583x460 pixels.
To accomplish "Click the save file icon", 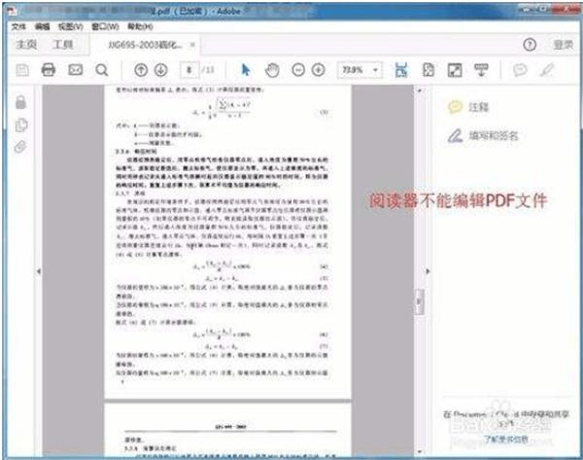I will click(22, 70).
